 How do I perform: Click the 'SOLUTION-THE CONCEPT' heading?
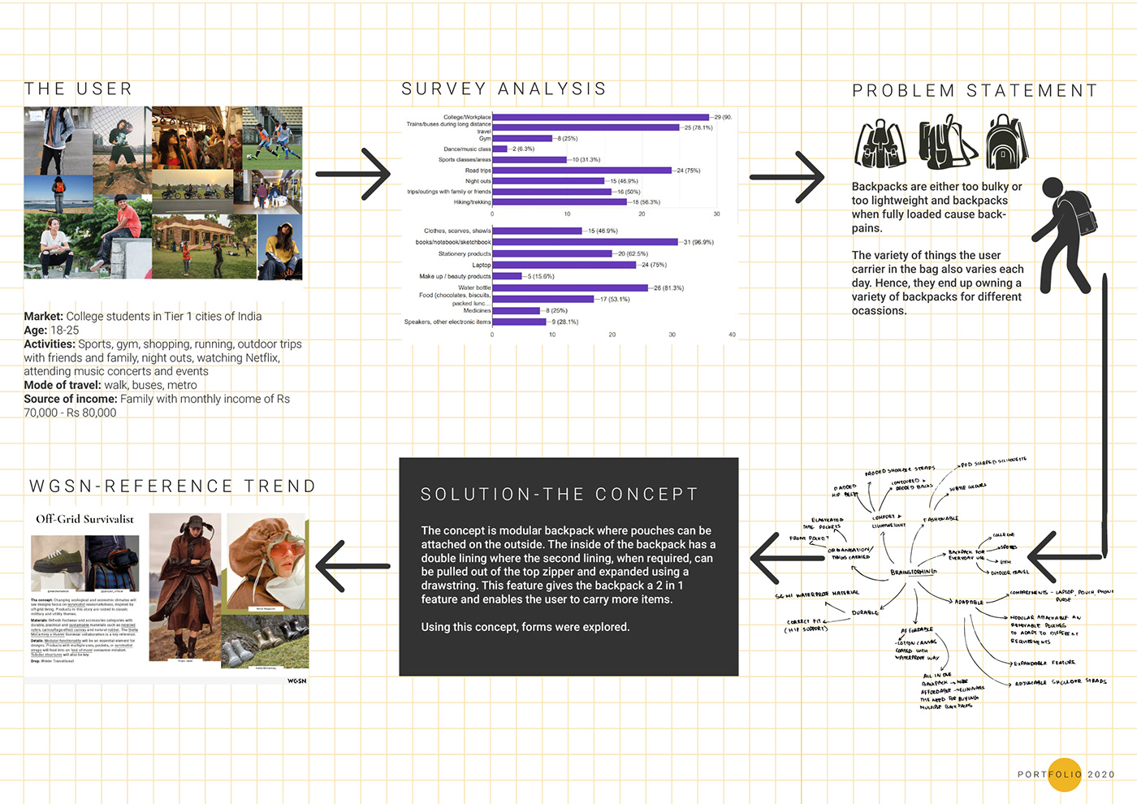560,494
